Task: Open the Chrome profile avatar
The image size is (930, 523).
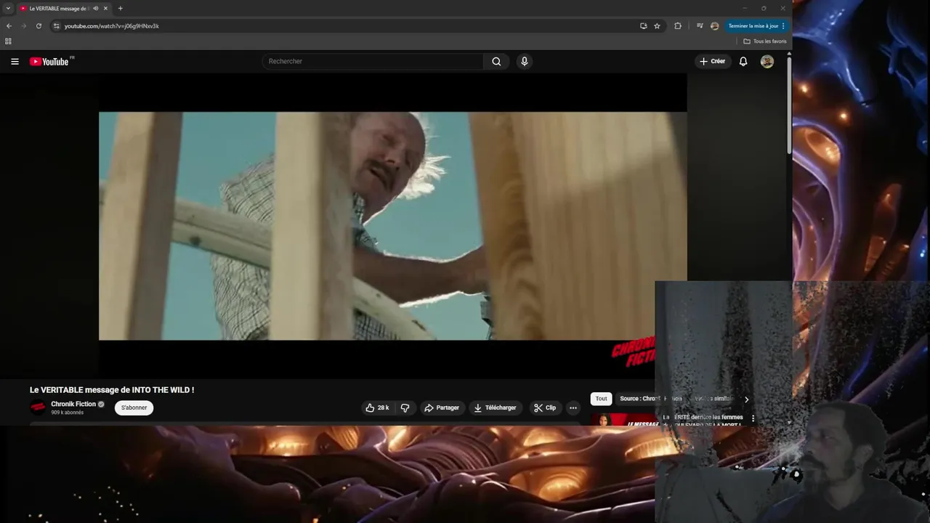Action: (715, 26)
